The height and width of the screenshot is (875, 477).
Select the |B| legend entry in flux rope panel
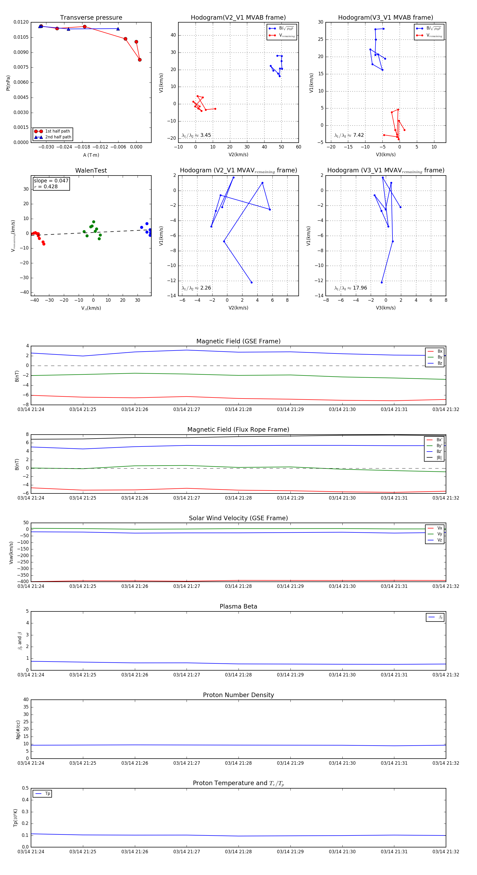(x=435, y=458)
